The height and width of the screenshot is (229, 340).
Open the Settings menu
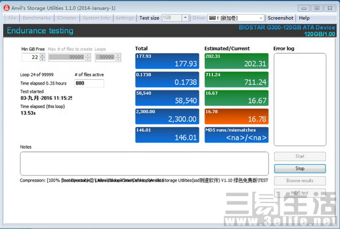(125, 18)
